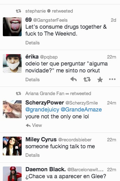Open érika's avatar with red beanie
The image size is (120, 181).
[x=12, y=64]
